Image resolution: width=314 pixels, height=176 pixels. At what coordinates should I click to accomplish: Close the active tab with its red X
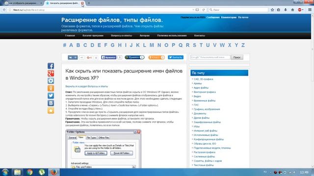[82, 3]
